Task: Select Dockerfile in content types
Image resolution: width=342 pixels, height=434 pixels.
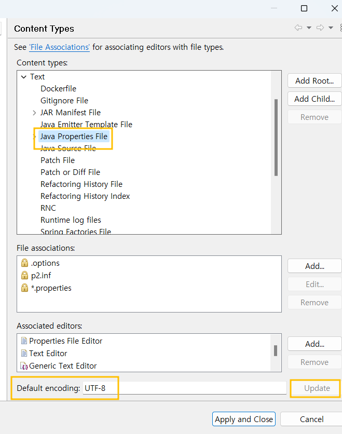Action: point(58,89)
